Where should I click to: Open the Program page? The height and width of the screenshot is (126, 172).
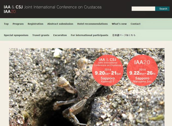tap(18, 24)
